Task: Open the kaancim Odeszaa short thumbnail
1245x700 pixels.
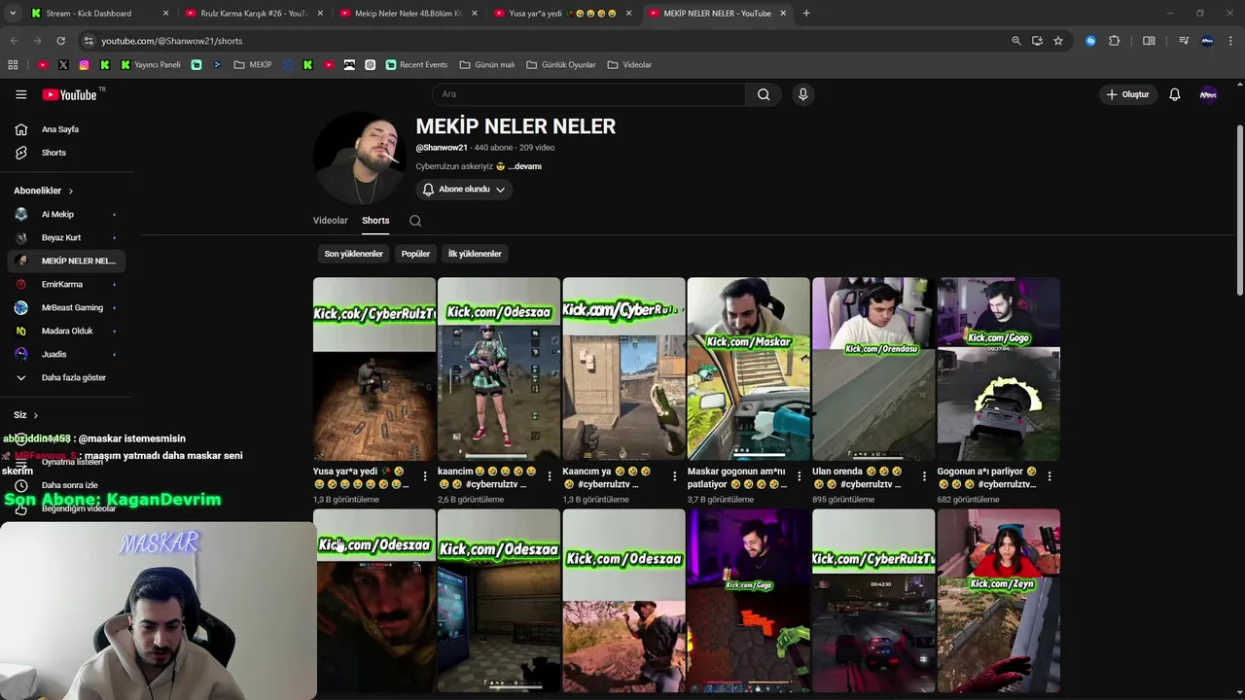Action: tap(499, 368)
